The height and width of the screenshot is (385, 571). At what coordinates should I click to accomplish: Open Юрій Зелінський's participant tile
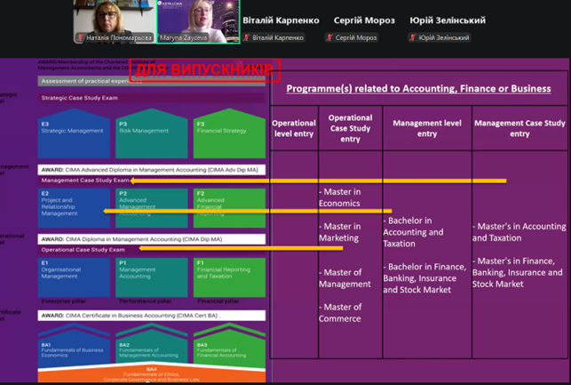448,27
